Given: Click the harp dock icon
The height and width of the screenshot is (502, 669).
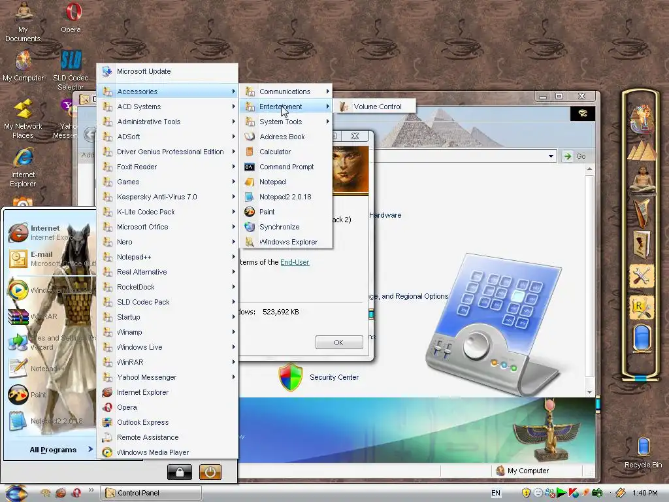Looking at the screenshot, I should 642,212.
